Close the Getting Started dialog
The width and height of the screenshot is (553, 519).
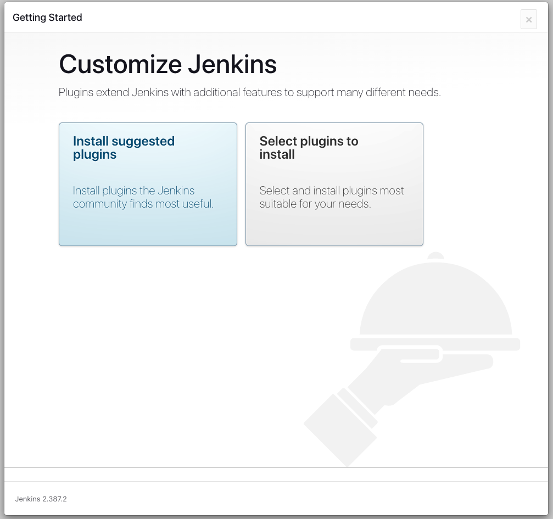pyautogui.click(x=528, y=19)
